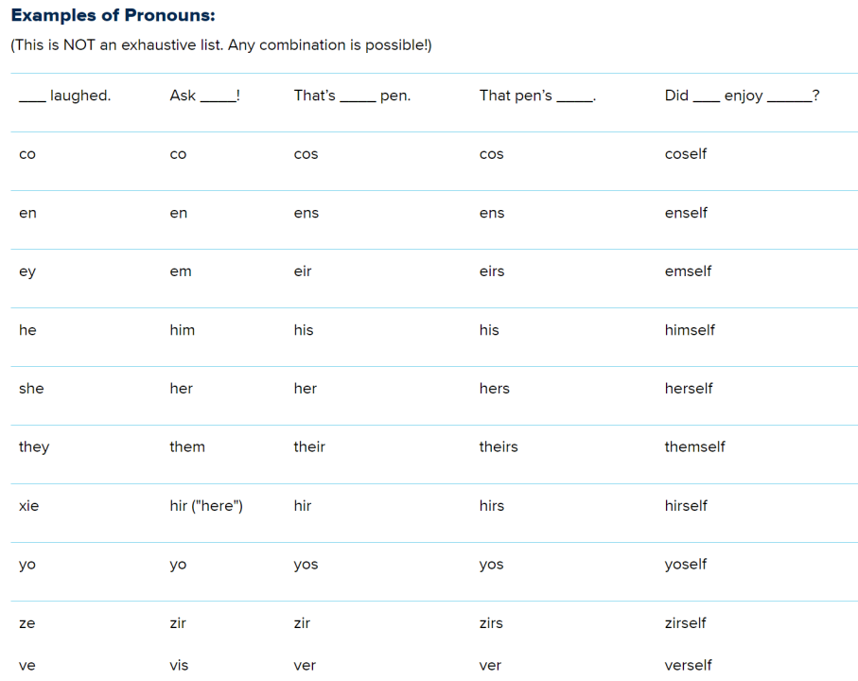Click the 'enself' cell

coord(686,213)
